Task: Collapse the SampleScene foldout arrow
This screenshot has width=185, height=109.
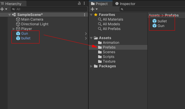Action: [x=9, y=15]
